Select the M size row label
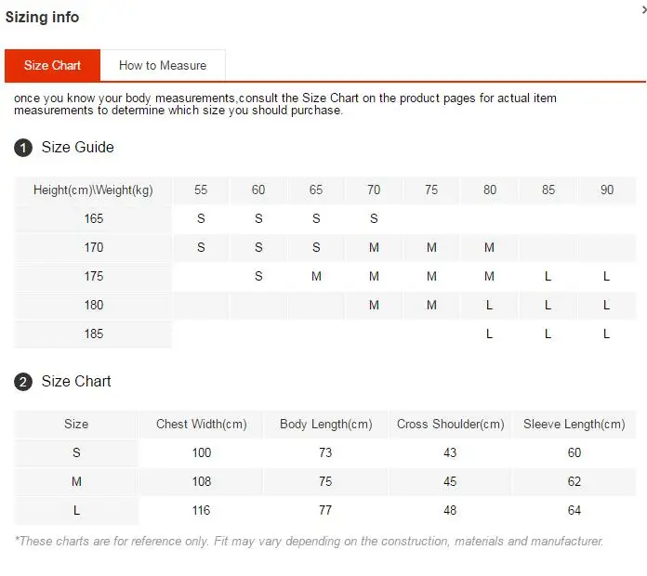The height and width of the screenshot is (576, 647). [76, 481]
